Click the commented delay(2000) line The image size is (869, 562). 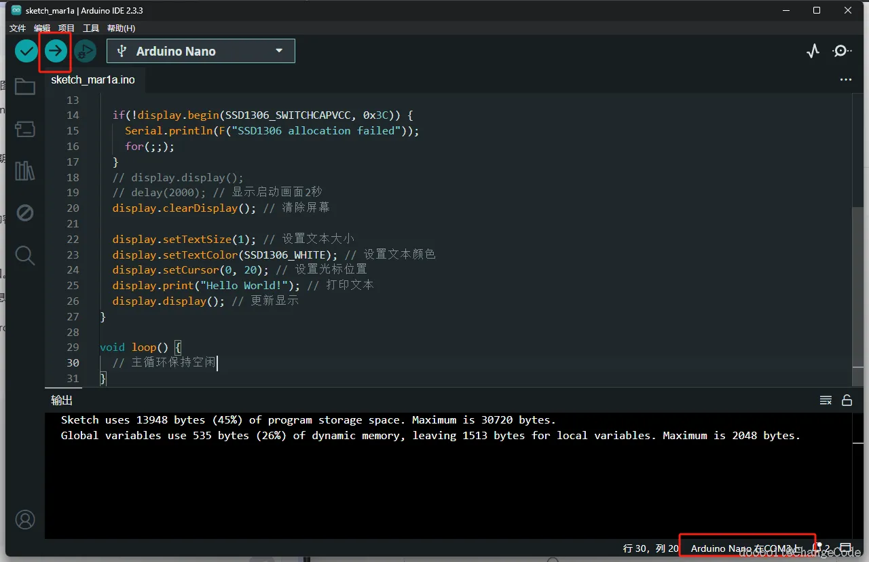(217, 193)
